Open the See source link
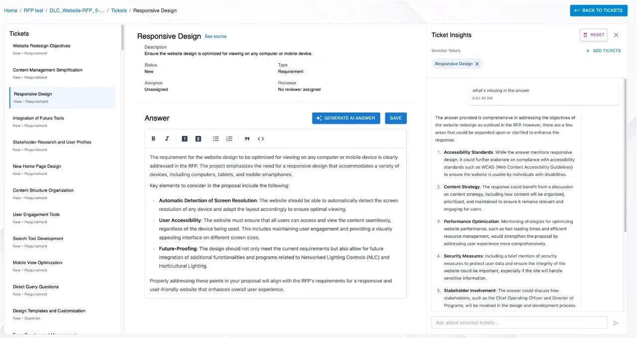 (215, 36)
